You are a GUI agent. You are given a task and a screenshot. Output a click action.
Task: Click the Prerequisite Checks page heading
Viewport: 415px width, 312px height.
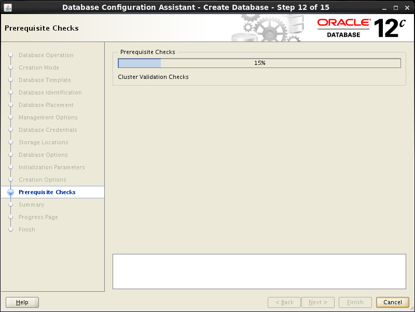41,28
